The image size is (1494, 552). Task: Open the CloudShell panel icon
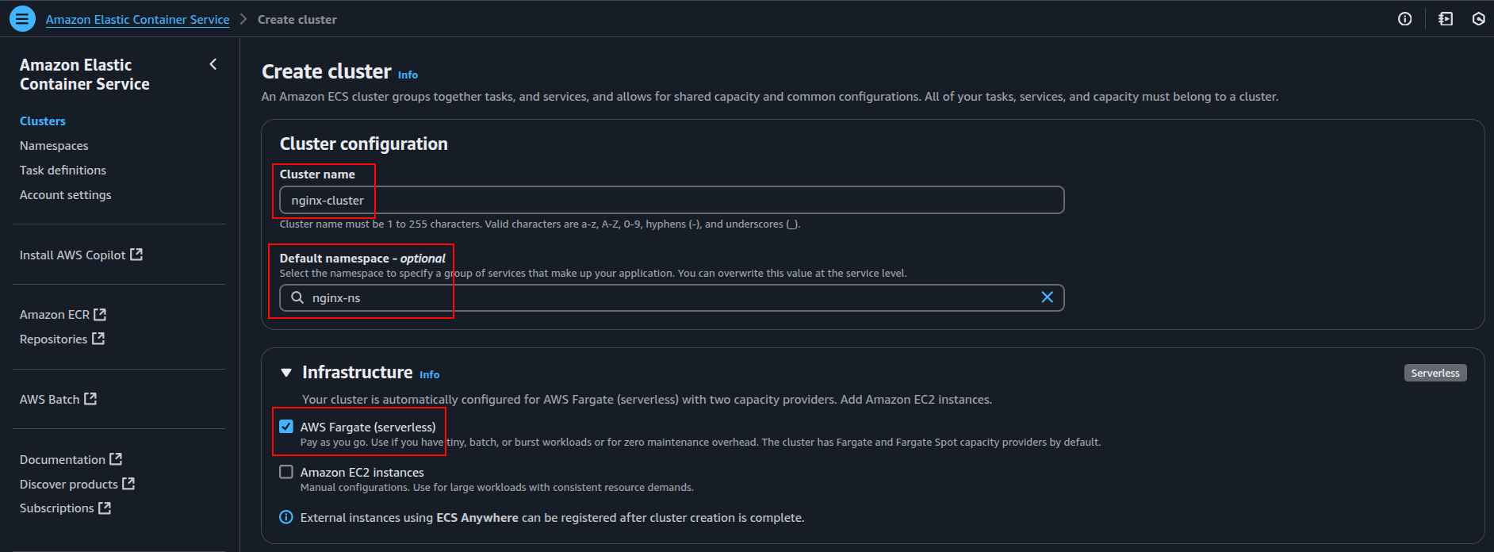click(x=1446, y=19)
